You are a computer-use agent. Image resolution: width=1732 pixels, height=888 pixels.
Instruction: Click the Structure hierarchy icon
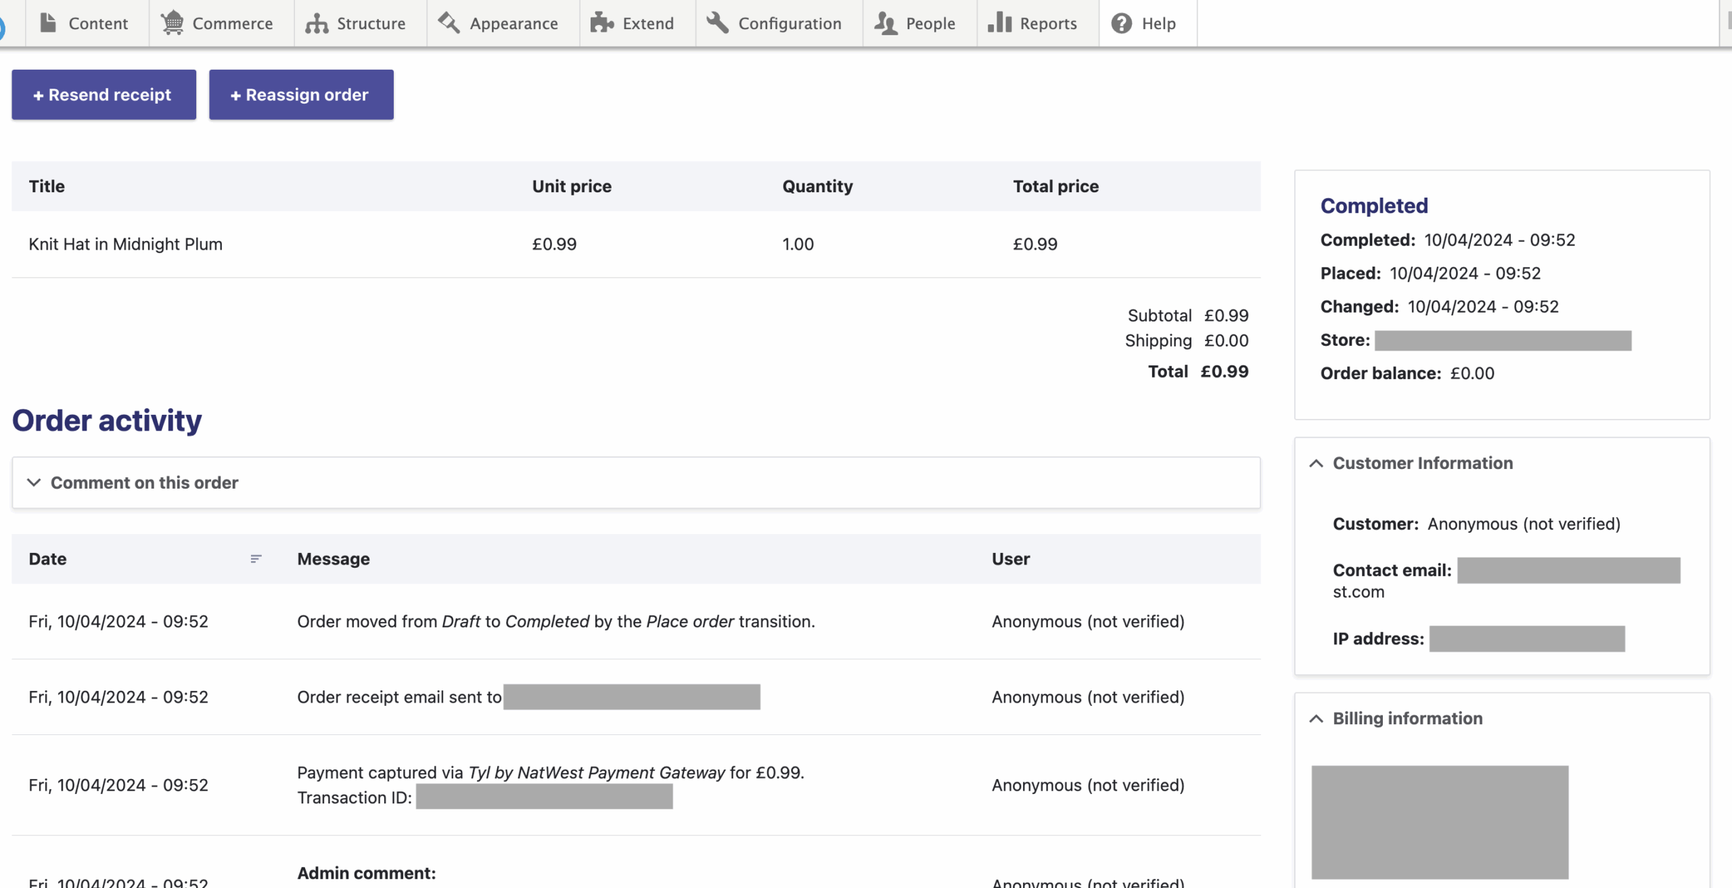317,24
